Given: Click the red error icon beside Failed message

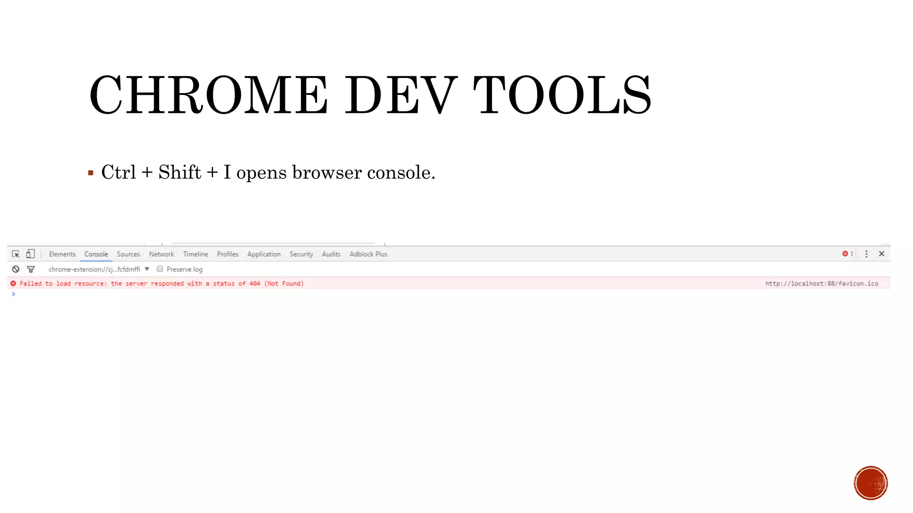Looking at the screenshot, I should [13, 283].
